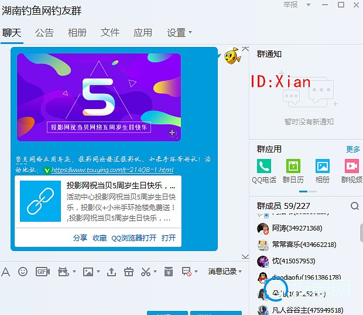Insert a picture with the image icon
The image size is (363, 315).
[x=88, y=272]
